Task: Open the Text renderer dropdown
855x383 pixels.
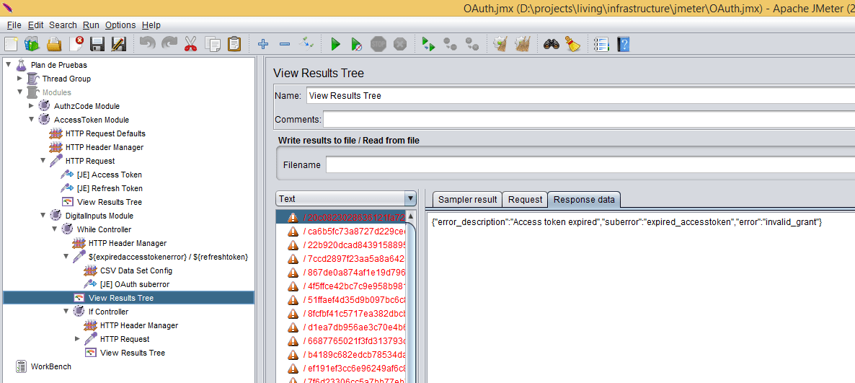Action: click(x=410, y=199)
